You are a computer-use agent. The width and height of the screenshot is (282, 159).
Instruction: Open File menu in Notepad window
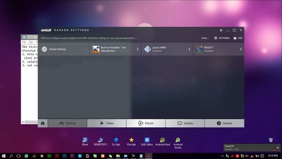[x=24, y=42]
